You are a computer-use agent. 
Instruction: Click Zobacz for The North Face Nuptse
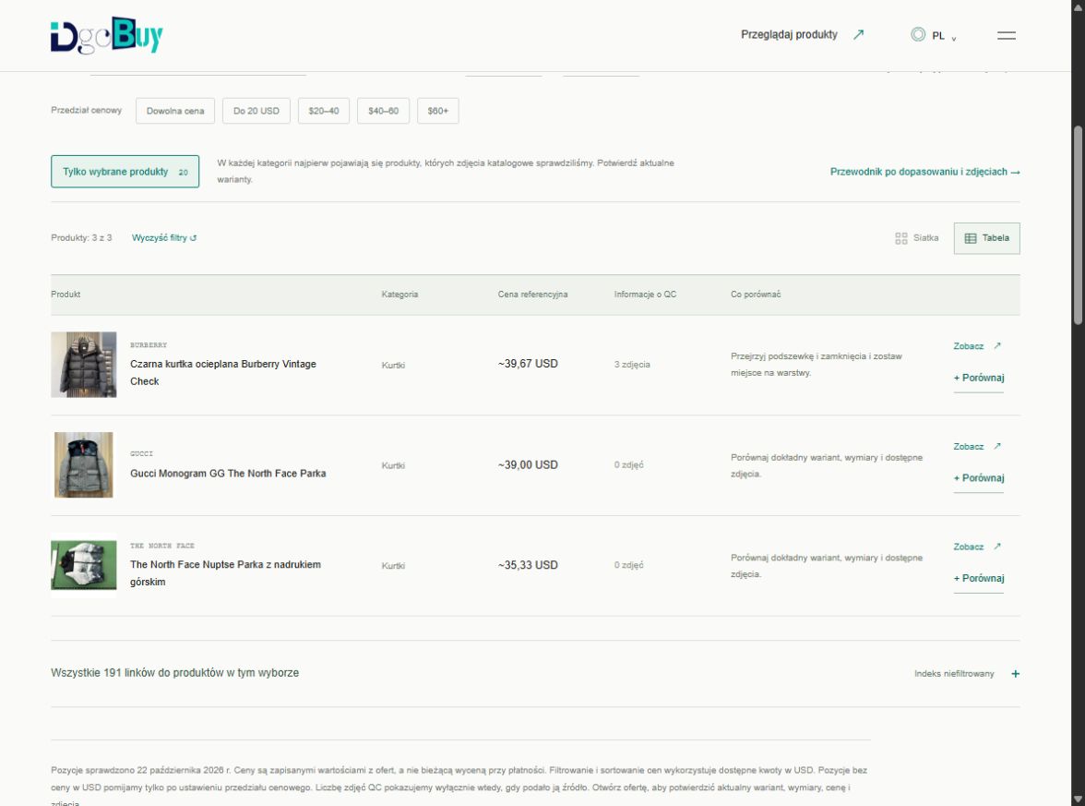(x=977, y=547)
